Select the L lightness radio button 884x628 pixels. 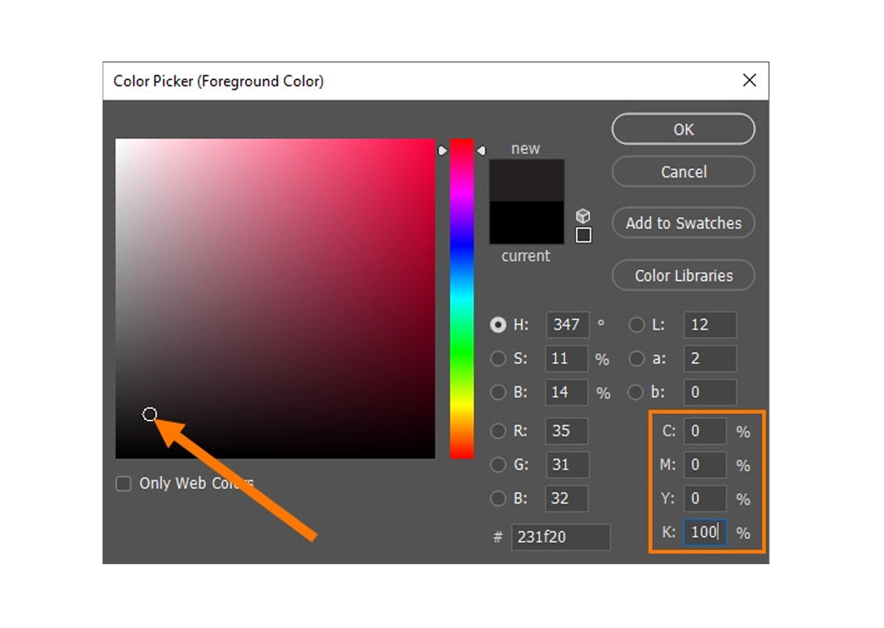(x=636, y=325)
